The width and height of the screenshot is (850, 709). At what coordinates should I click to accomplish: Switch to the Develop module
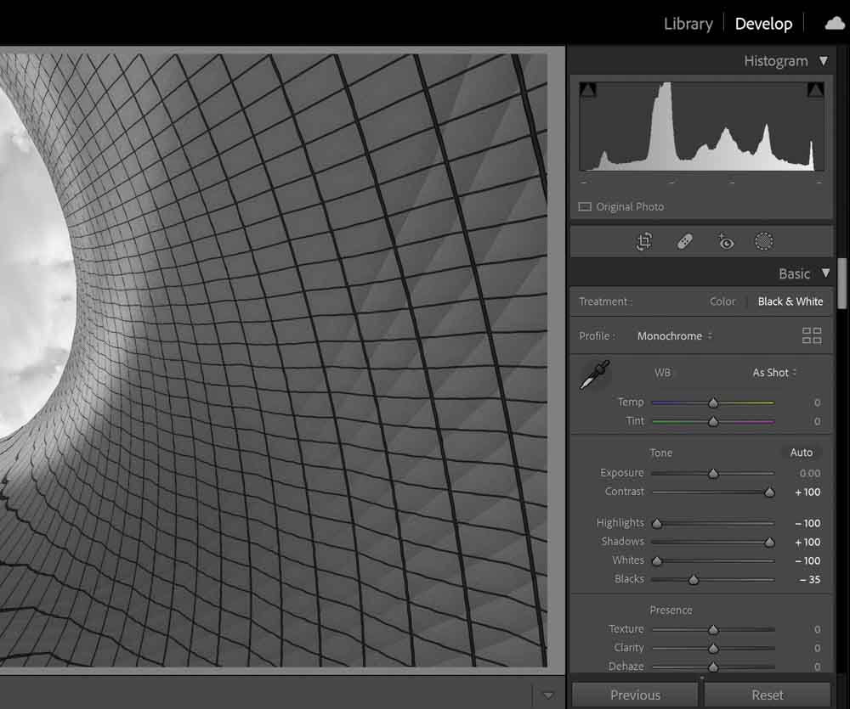point(763,24)
